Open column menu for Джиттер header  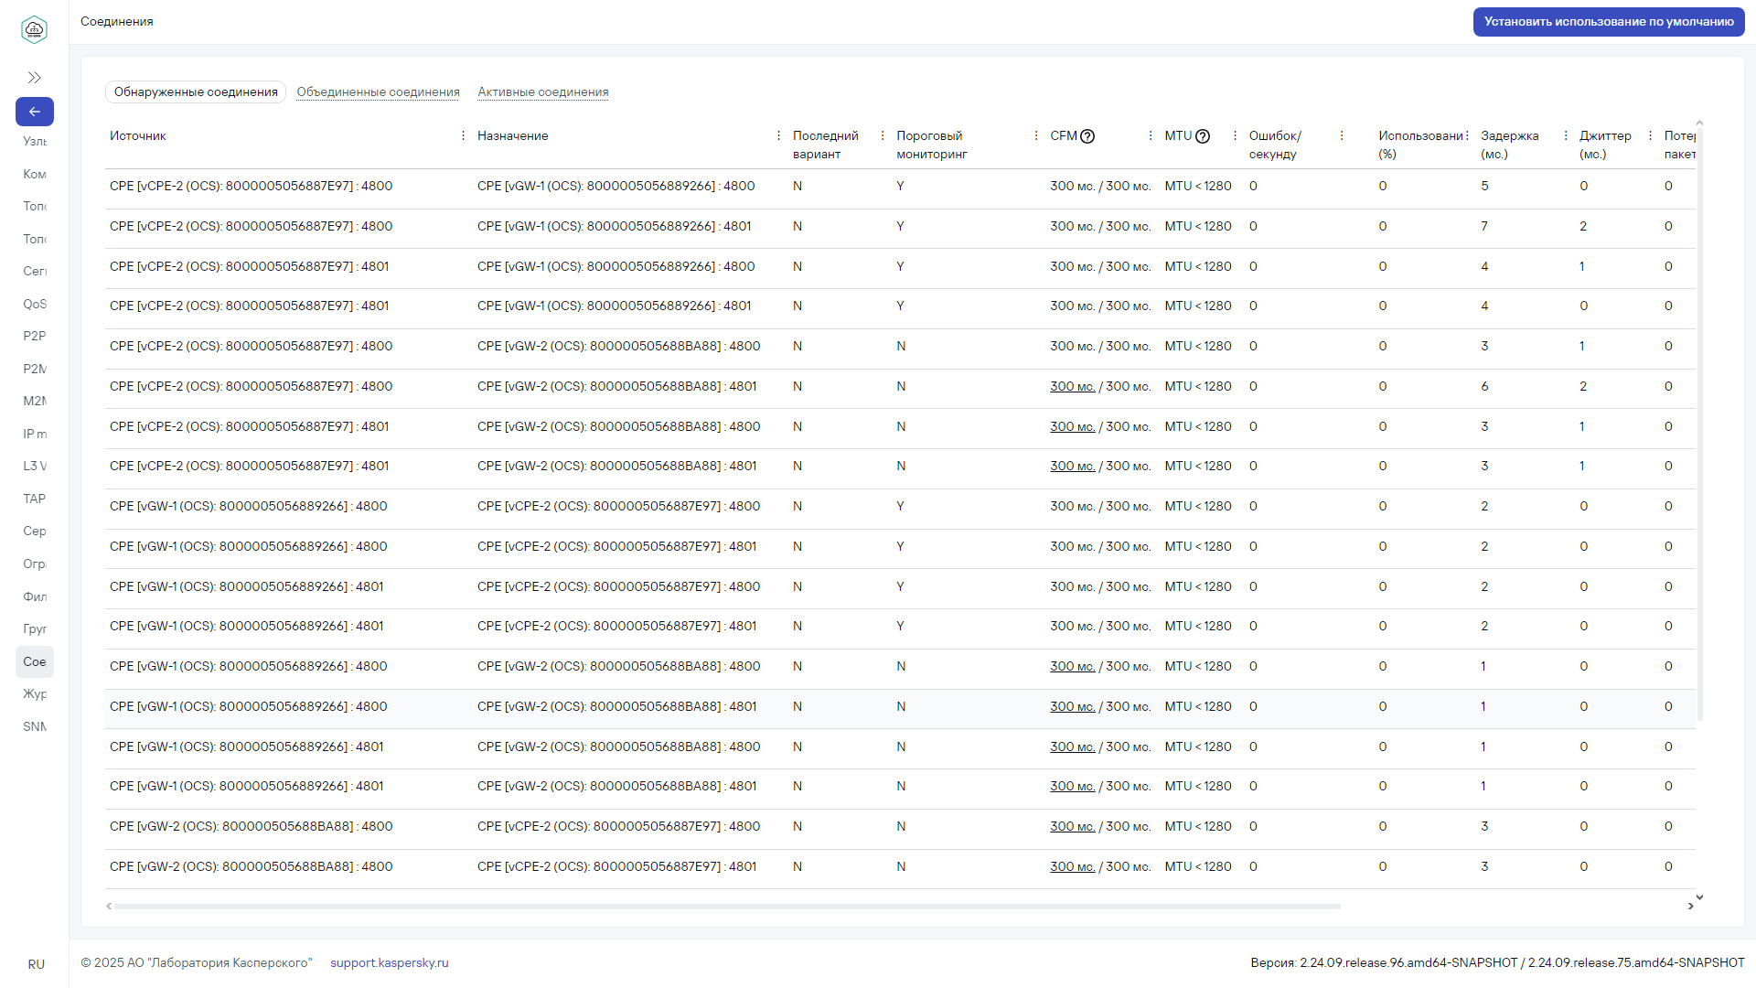click(x=1651, y=135)
